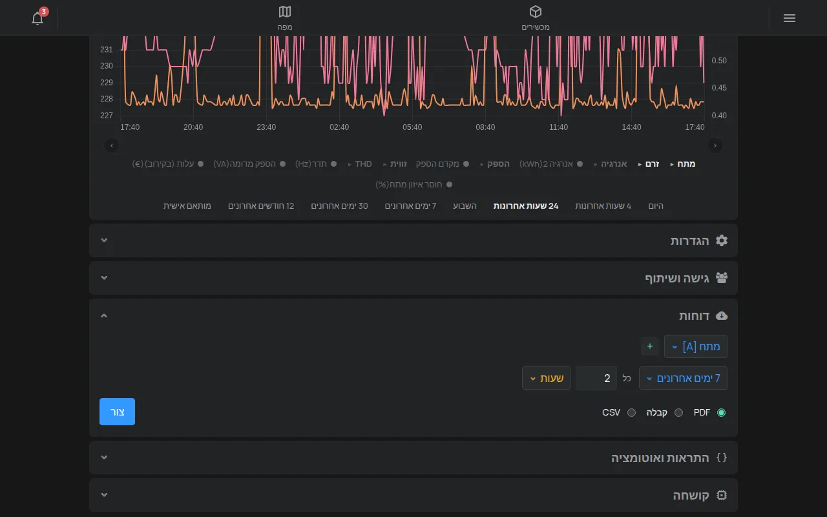Viewport: 827px width, 517px height.
Task: Click the הגדרות gear icon
Action: coord(722,240)
